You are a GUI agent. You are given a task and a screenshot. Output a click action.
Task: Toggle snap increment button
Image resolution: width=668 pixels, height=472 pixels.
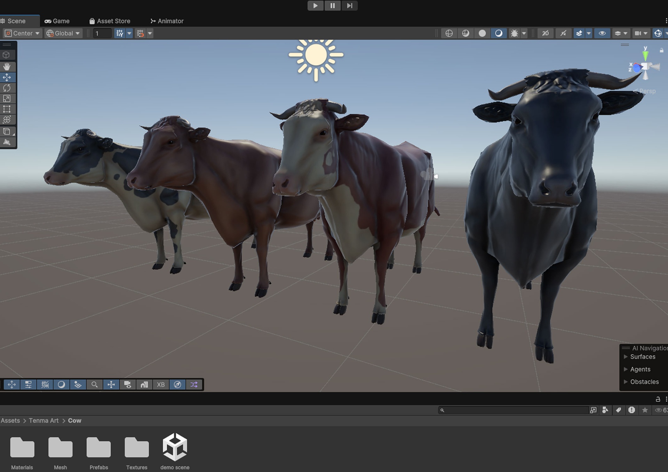click(140, 33)
